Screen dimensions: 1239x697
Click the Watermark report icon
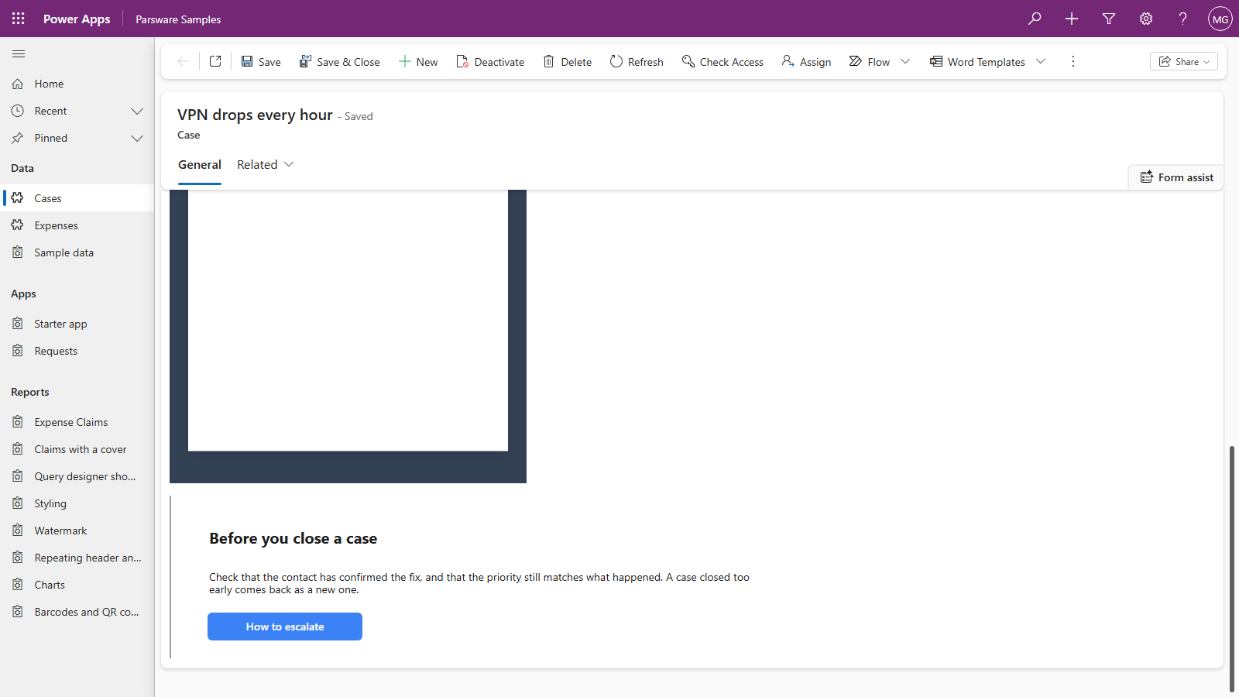point(18,530)
